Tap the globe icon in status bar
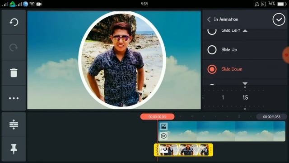The width and height of the screenshot is (289, 163). (26, 4)
